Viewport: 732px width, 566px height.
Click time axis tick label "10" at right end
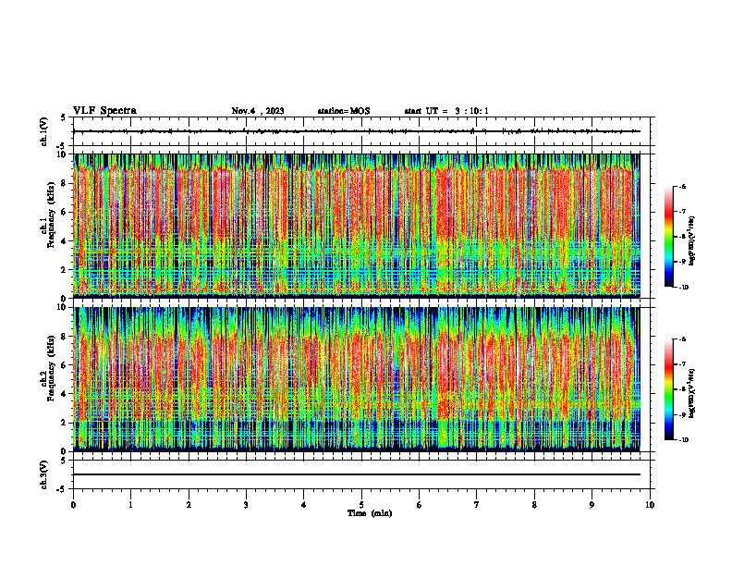pyautogui.click(x=650, y=505)
